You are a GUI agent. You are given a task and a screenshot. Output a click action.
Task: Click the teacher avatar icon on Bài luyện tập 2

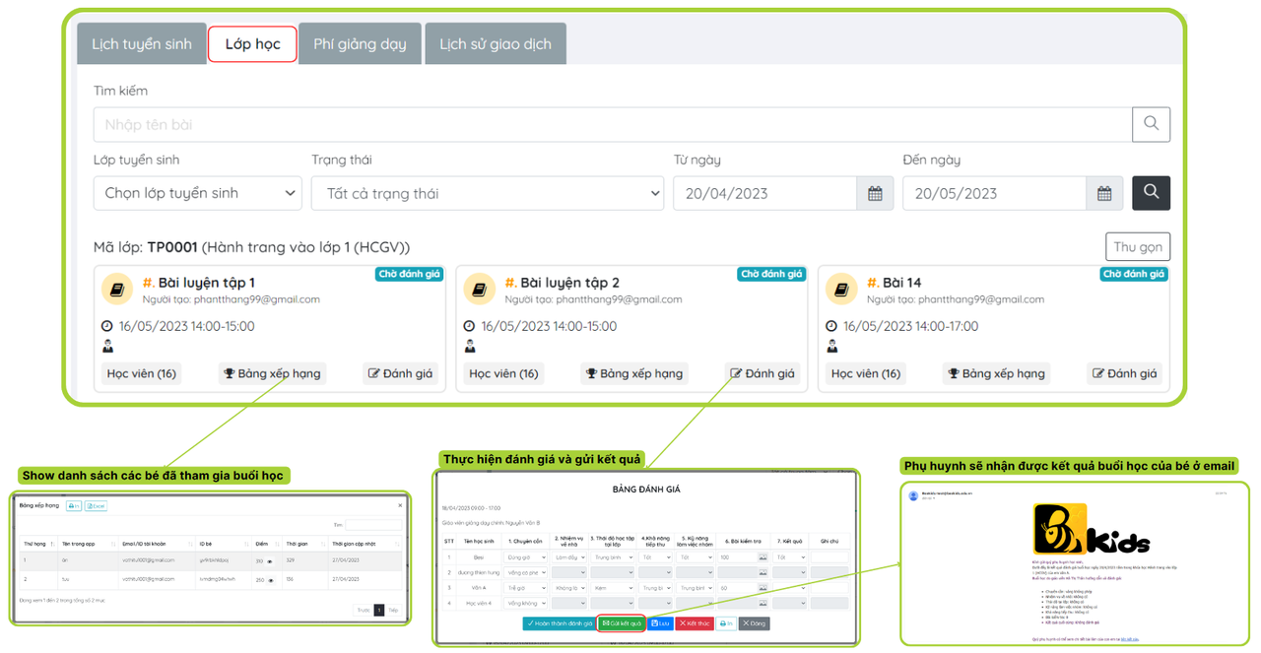point(470,347)
